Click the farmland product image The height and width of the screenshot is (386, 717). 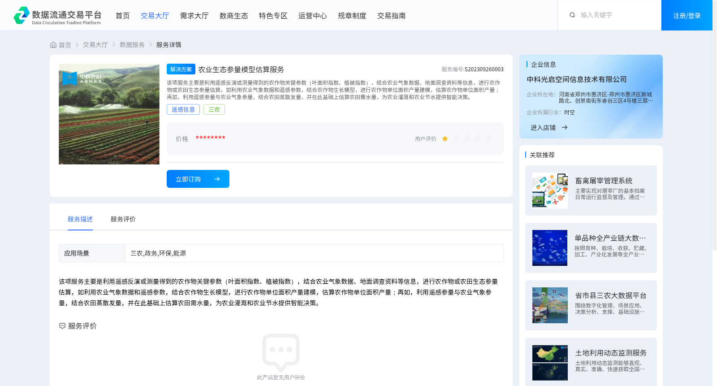click(x=109, y=114)
